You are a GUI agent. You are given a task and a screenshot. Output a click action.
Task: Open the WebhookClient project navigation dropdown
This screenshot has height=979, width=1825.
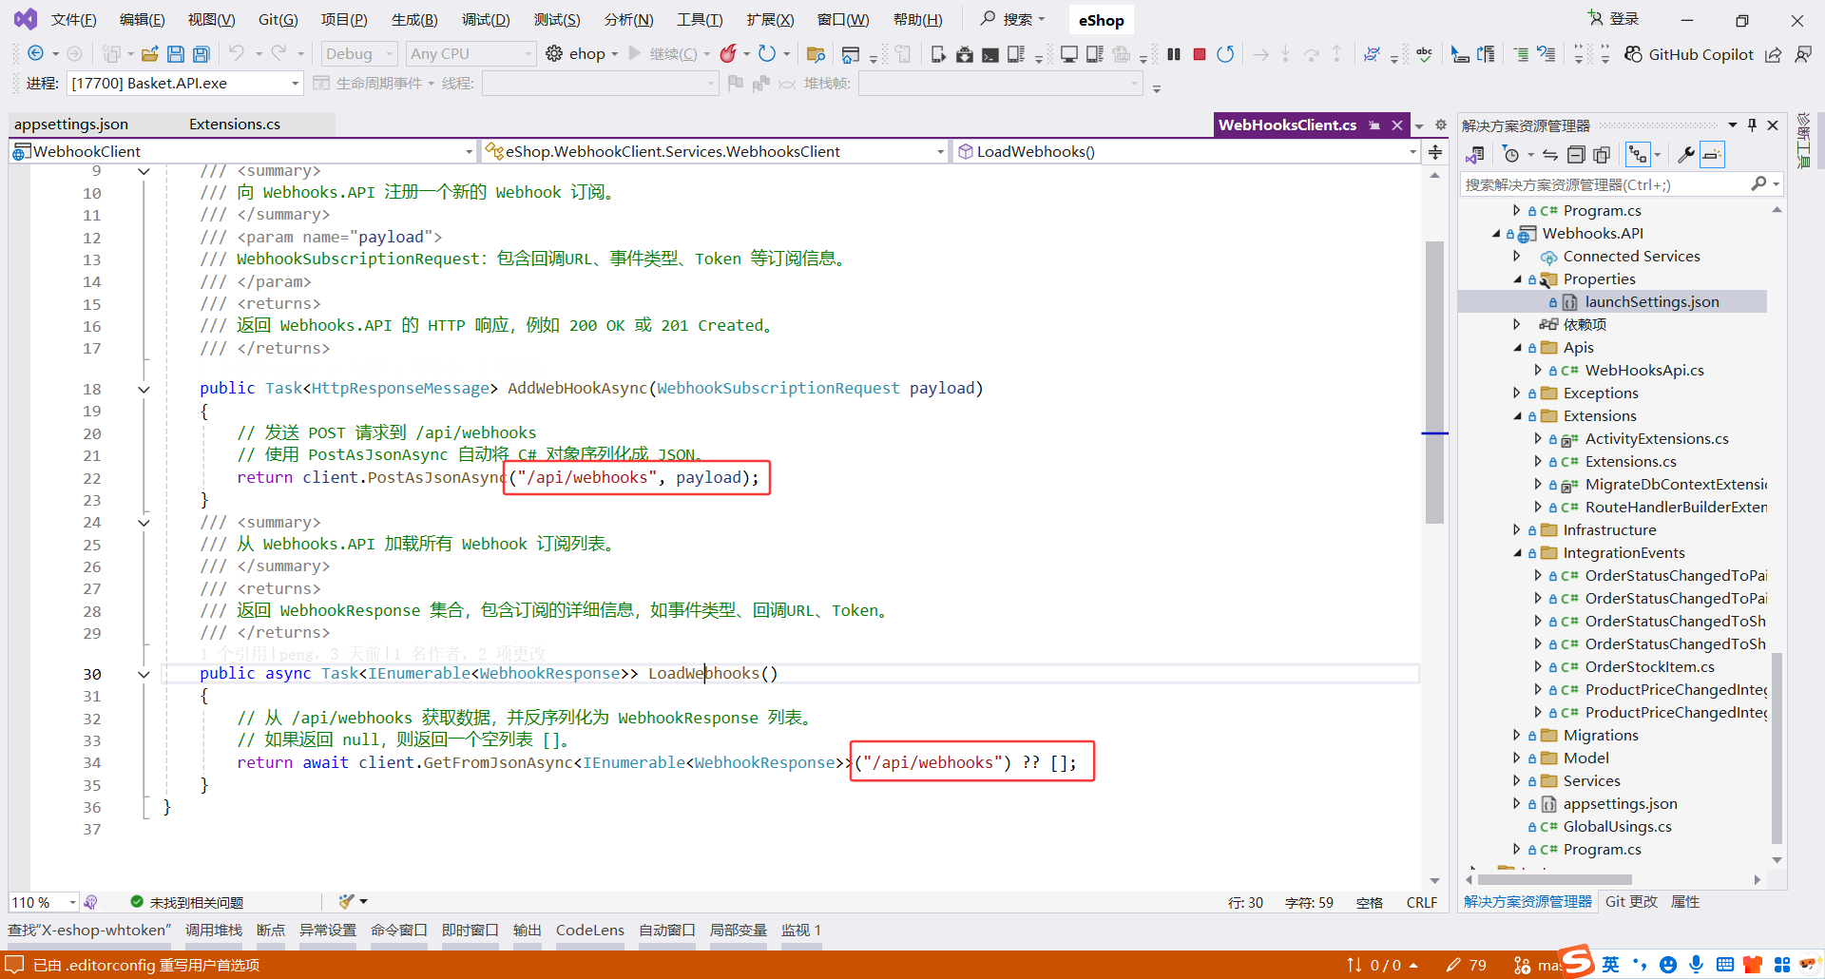[x=242, y=151]
